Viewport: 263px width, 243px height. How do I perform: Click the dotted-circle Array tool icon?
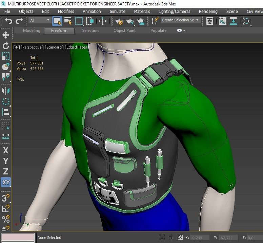point(6,101)
